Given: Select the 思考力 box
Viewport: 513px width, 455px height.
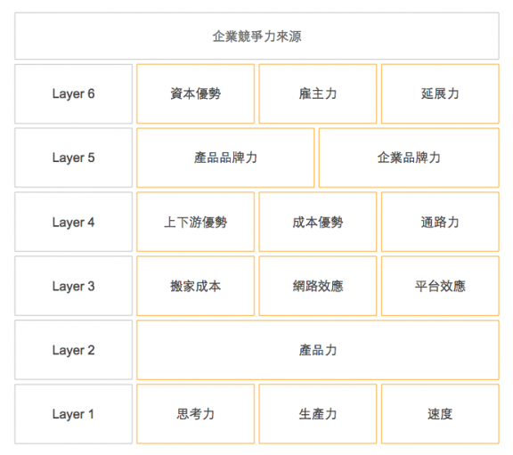Looking at the screenshot, I should point(196,414).
